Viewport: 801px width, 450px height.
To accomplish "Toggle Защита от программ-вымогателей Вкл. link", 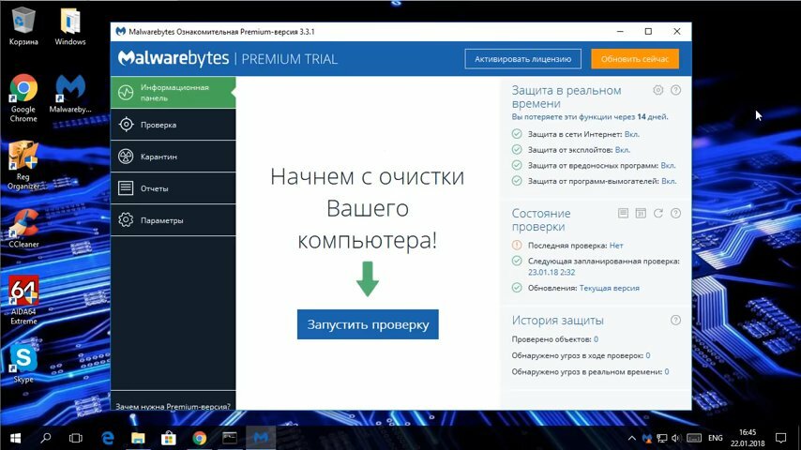I will (x=669, y=181).
